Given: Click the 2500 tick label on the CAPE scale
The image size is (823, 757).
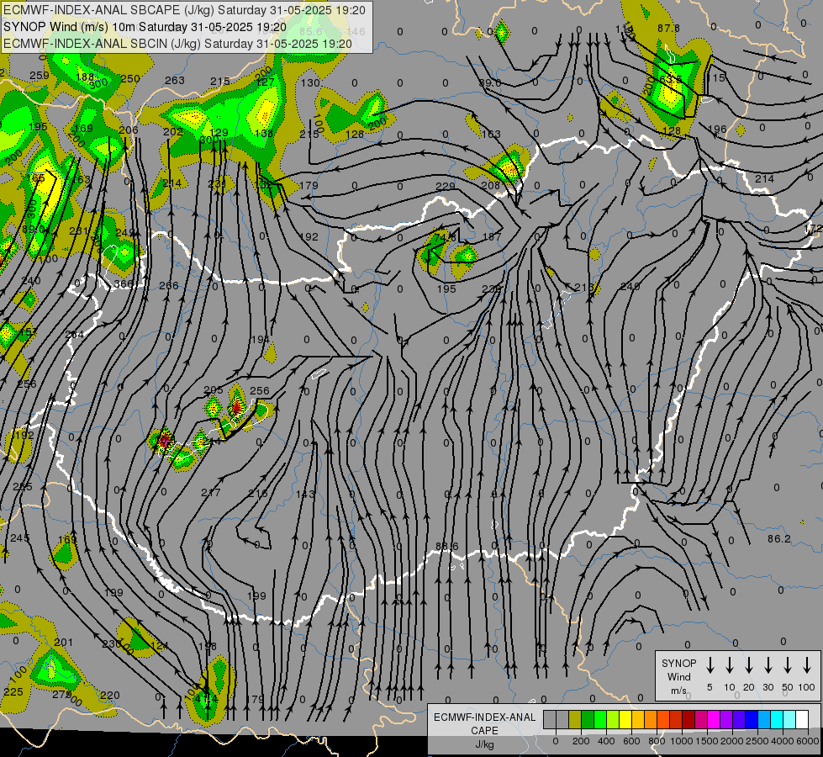Looking at the screenshot, I should click(757, 741).
